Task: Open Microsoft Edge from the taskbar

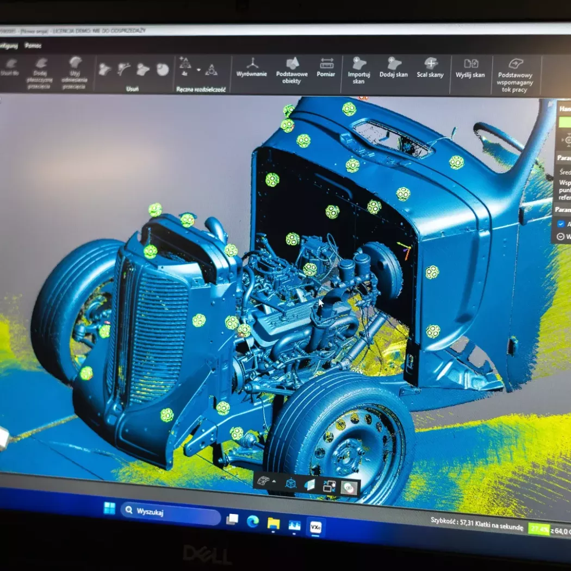Action: click(252, 521)
